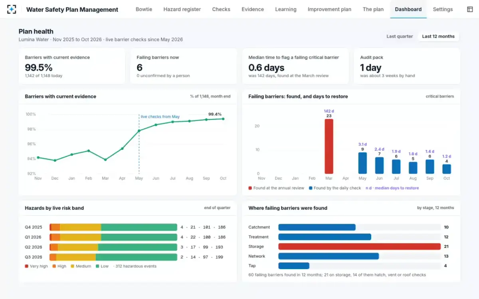This screenshot has width=479, height=299.
Task: Open the Improvement plan tab
Action: tap(330, 9)
